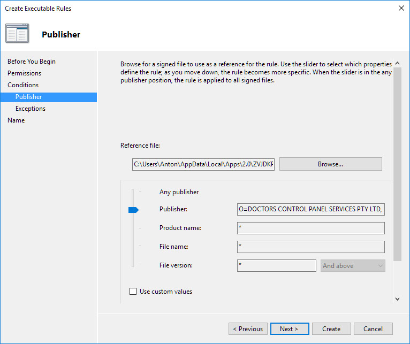The height and width of the screenshot is (344, 410).
Task: Select Before You Begin step
Action: (x=32, y=62)
